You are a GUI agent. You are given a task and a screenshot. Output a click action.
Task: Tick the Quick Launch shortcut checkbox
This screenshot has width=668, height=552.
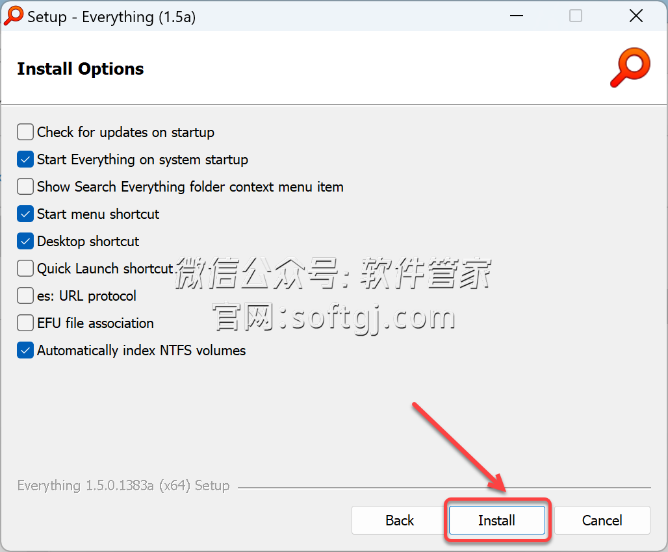click(x=25, y=268)
